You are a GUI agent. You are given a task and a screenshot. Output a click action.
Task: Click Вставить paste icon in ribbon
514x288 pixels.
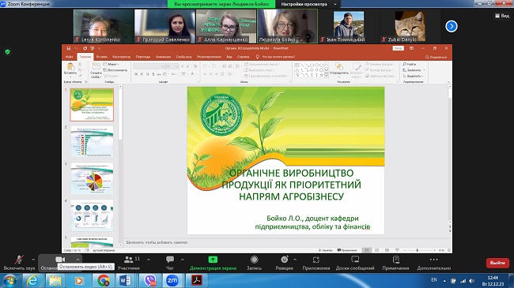click(70, 67)
